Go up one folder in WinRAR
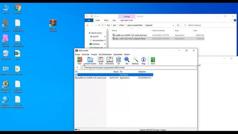The image size is (238, 134). [x=77, y=67]
